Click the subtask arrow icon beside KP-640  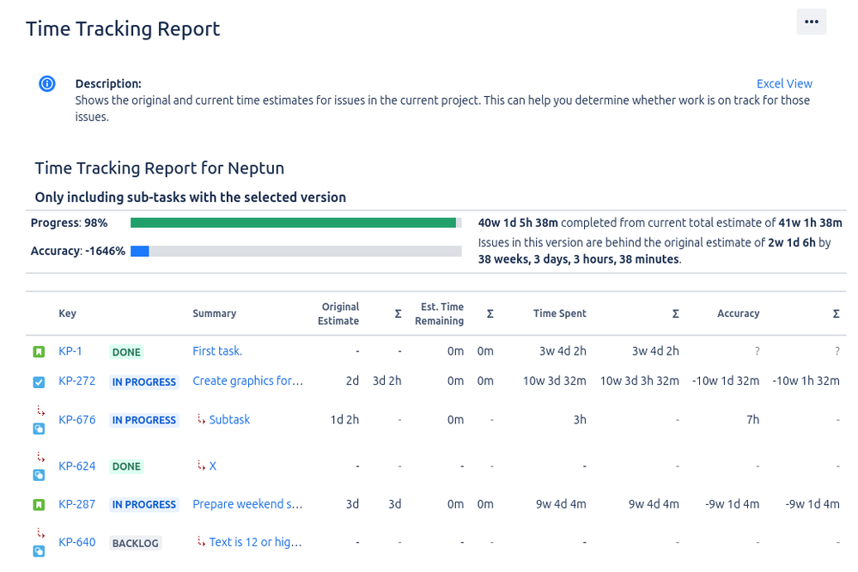coord(38,533)
